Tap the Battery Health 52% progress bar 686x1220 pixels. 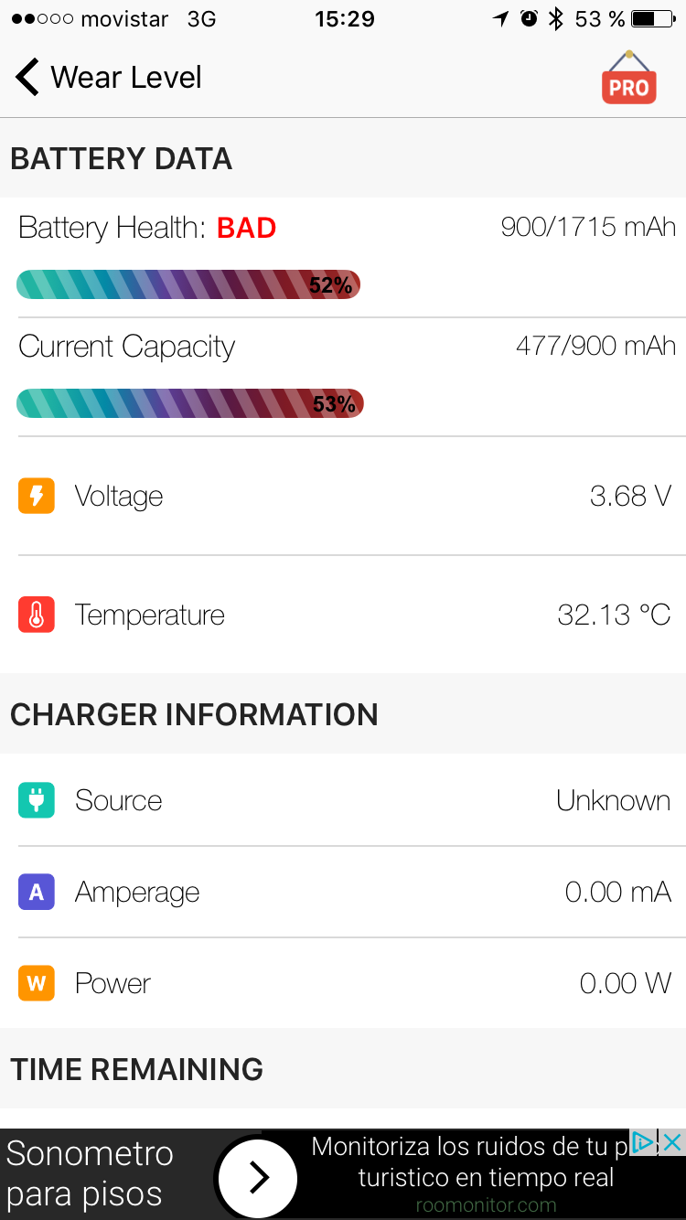(188, 284)
